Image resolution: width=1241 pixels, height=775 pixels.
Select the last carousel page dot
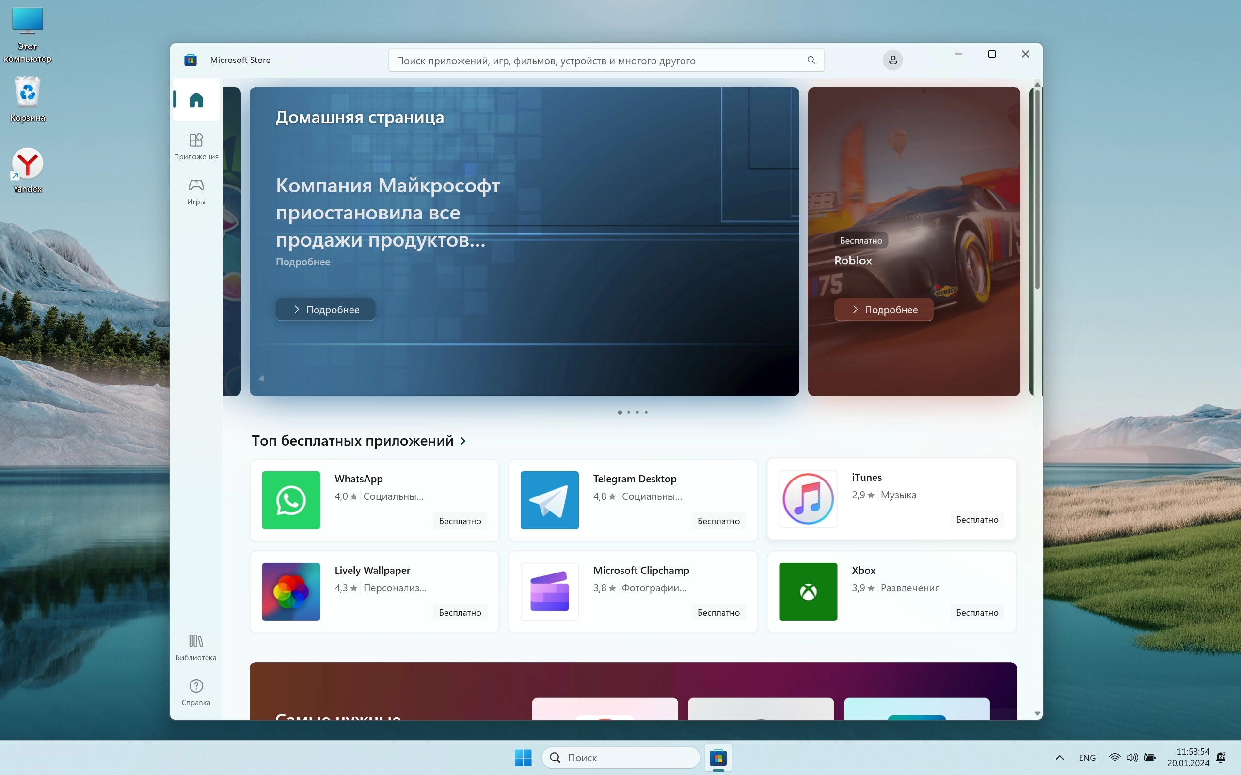click(x=646, y=412)
